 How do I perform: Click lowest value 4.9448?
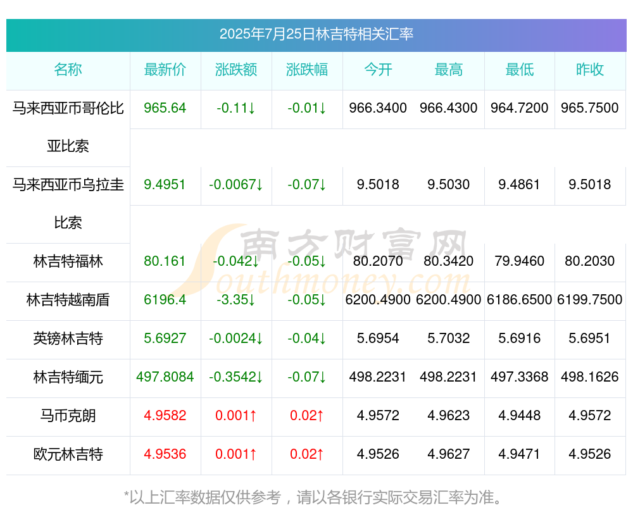pos(520,416)
